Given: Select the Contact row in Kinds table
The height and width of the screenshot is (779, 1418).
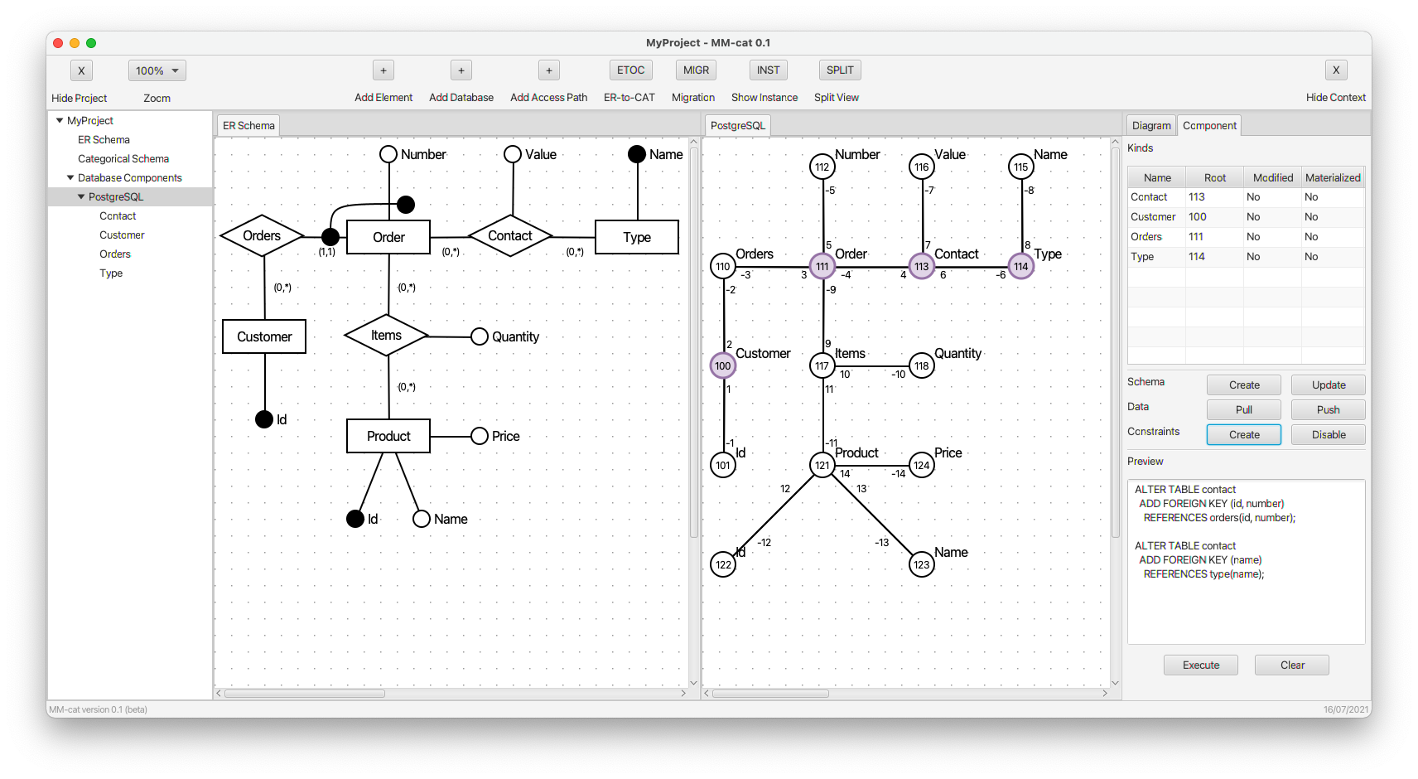Looking at the screenshot, I should [1246, 197].
